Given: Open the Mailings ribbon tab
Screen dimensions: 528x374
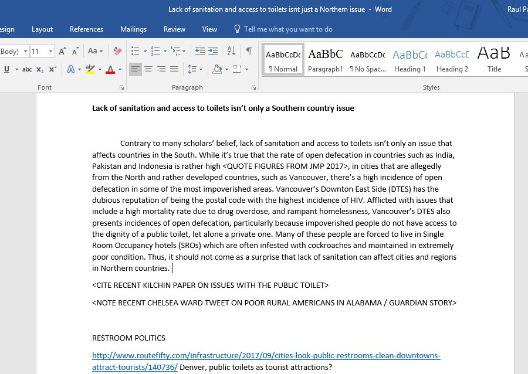Looking at the screenshot, I should 133,29.
